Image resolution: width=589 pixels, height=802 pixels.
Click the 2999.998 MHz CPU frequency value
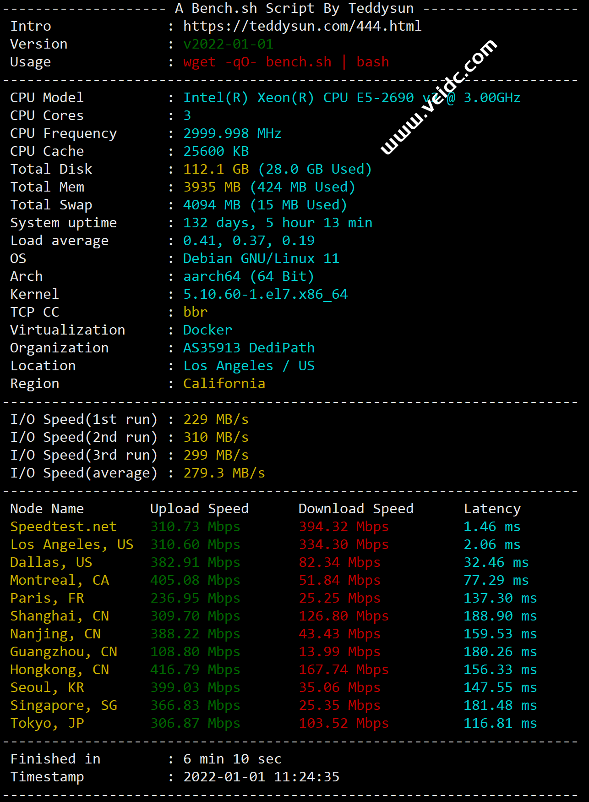point(232,133)
